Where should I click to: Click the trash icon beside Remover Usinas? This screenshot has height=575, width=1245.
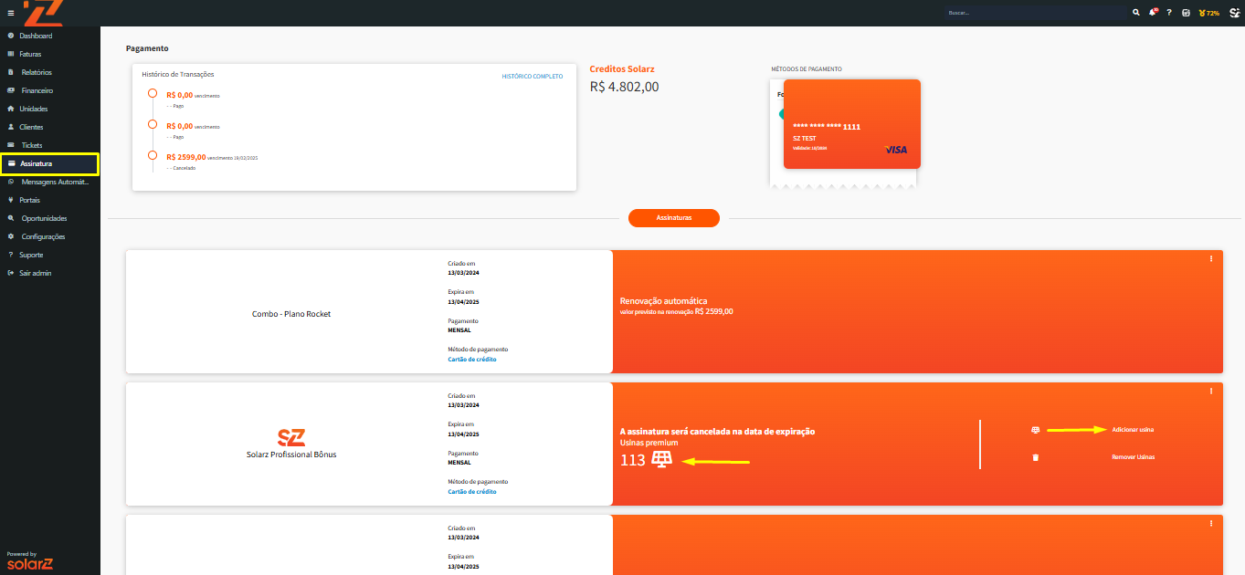point(1035,457)
